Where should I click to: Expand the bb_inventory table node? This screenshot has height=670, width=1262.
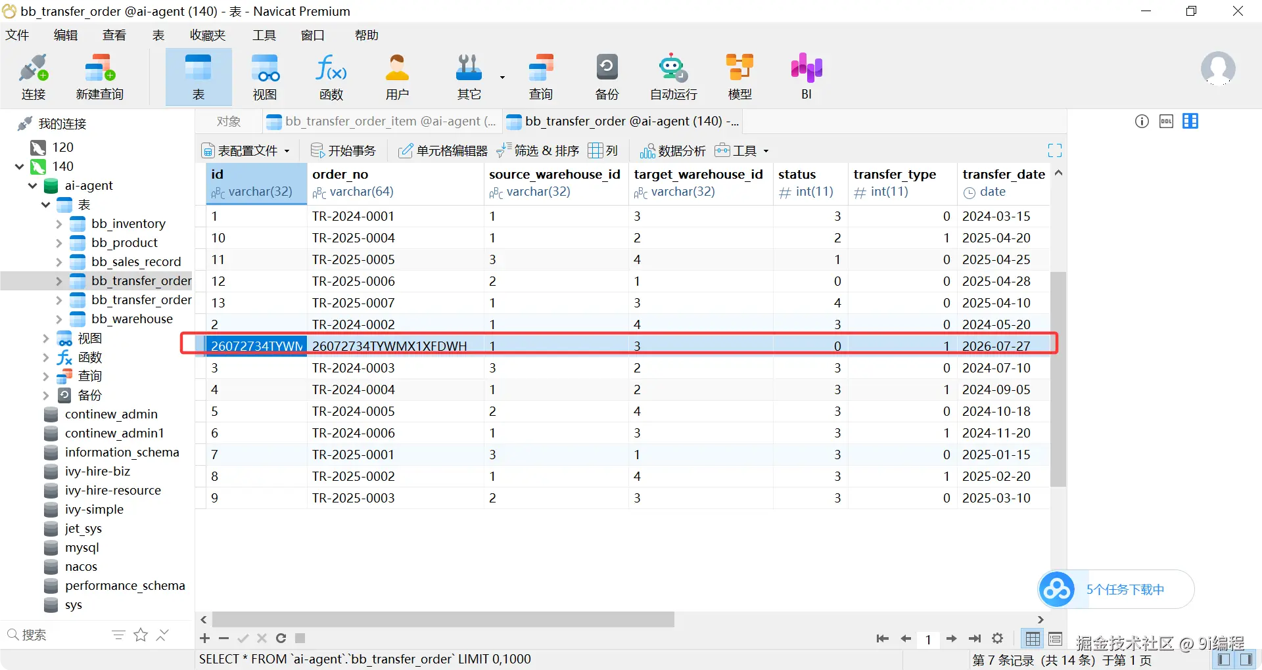[58, 224]
